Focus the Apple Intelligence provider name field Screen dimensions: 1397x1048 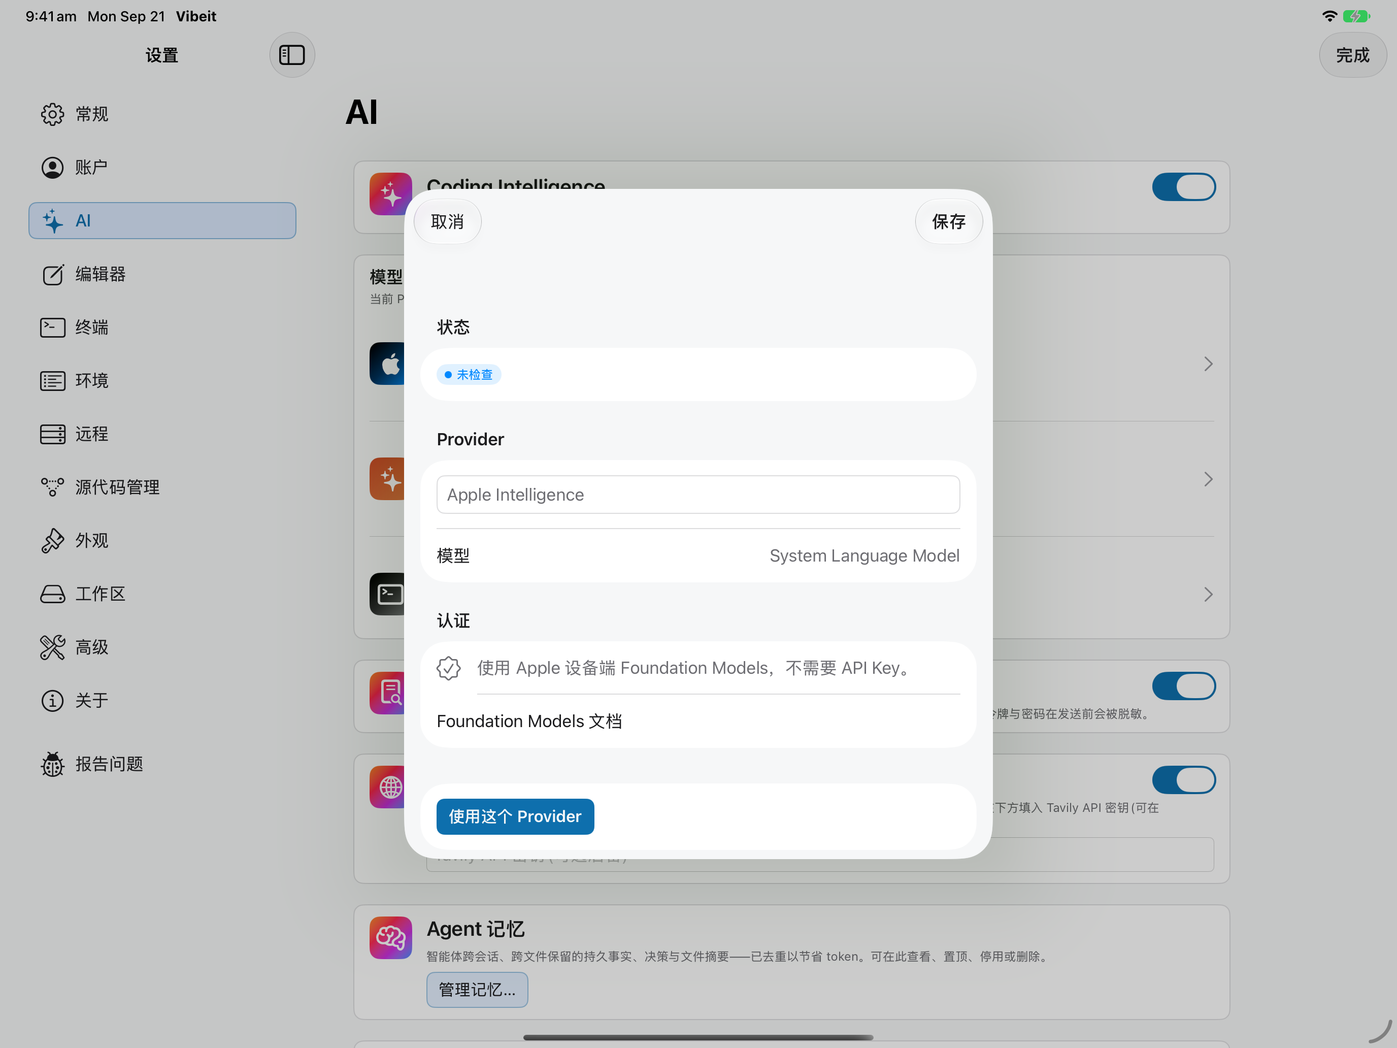pyautogui.click(x=698, y=495)
